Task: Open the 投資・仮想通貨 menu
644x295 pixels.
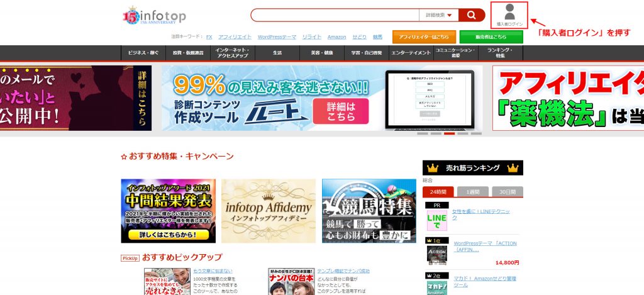Action: [x=188, y=53]
